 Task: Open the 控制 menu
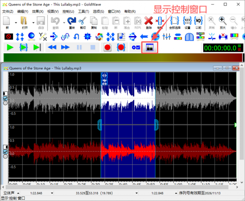tap(68, 12)
